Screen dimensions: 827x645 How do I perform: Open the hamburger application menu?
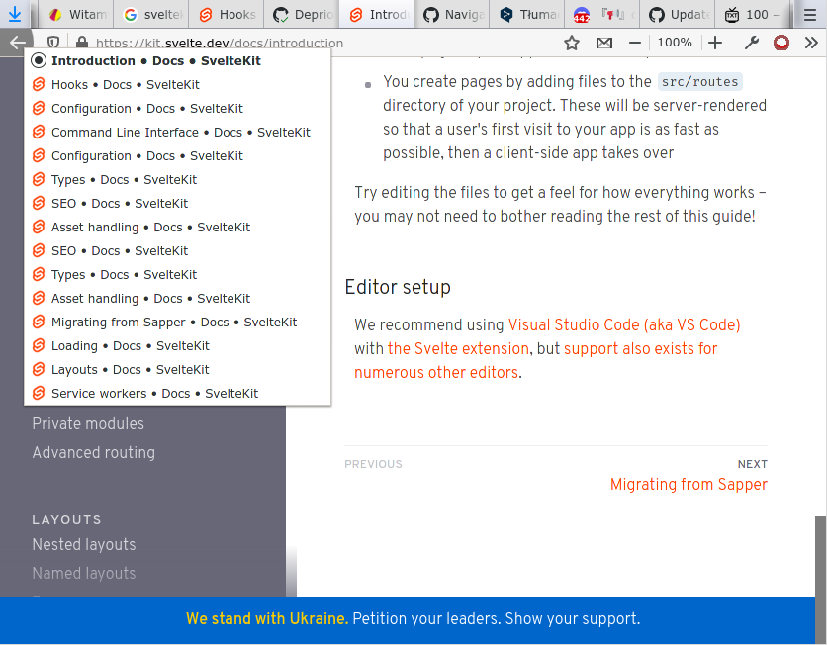click(810, 15)
